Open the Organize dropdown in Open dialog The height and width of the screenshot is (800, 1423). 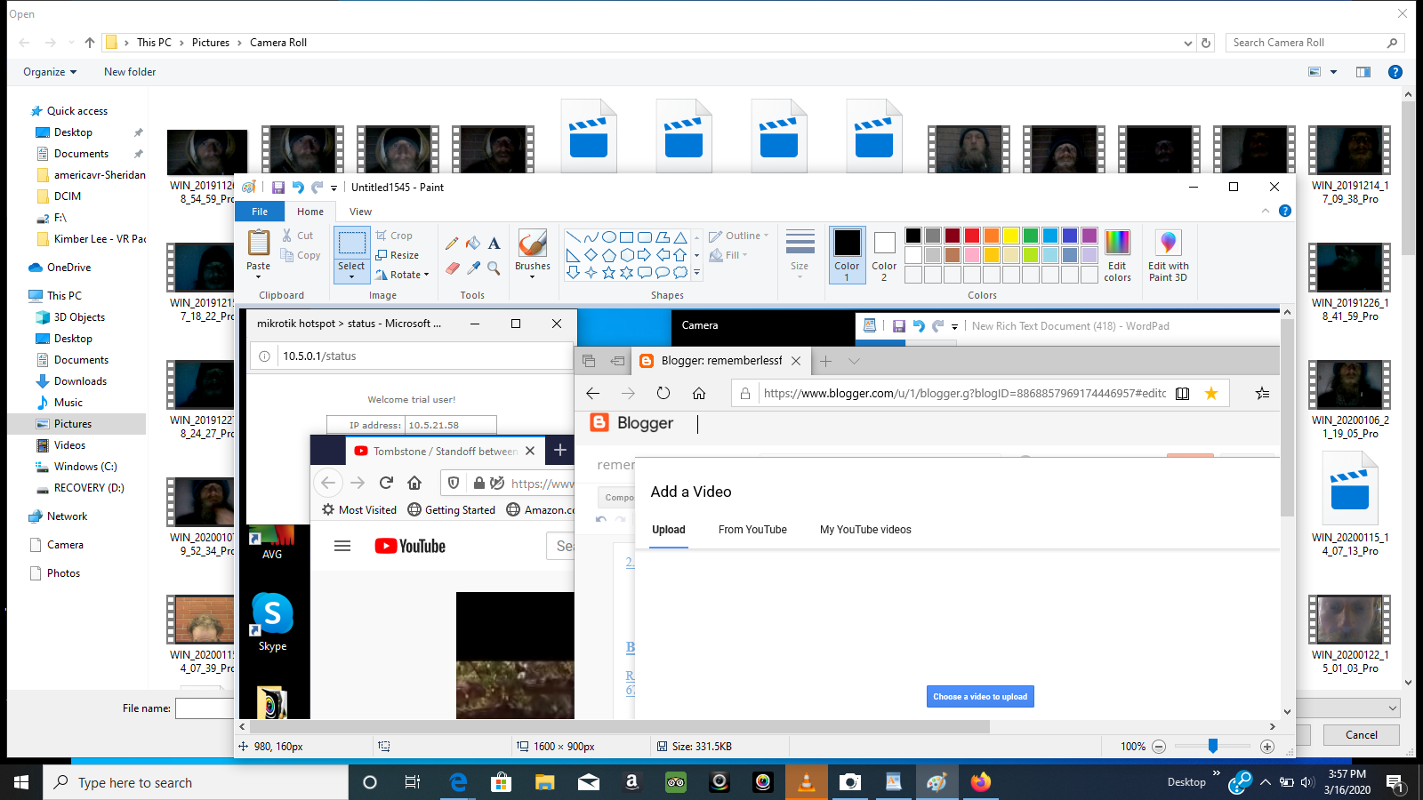point(50,72)
